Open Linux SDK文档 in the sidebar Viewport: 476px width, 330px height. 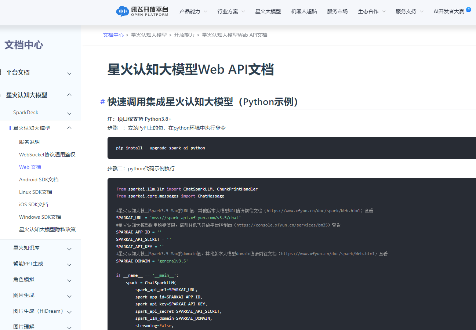(x=36, y=192)
